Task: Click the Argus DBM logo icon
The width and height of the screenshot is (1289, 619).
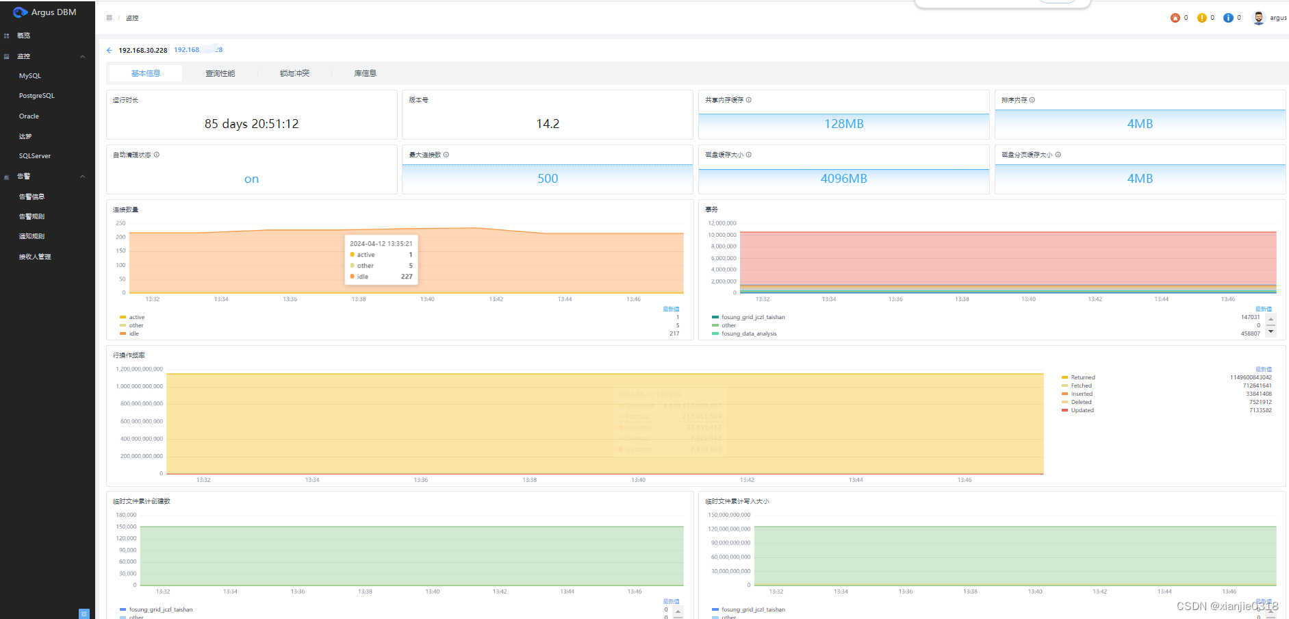Action: (x=21, y=12)
